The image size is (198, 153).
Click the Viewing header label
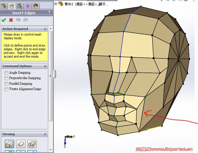click(8, 134)
